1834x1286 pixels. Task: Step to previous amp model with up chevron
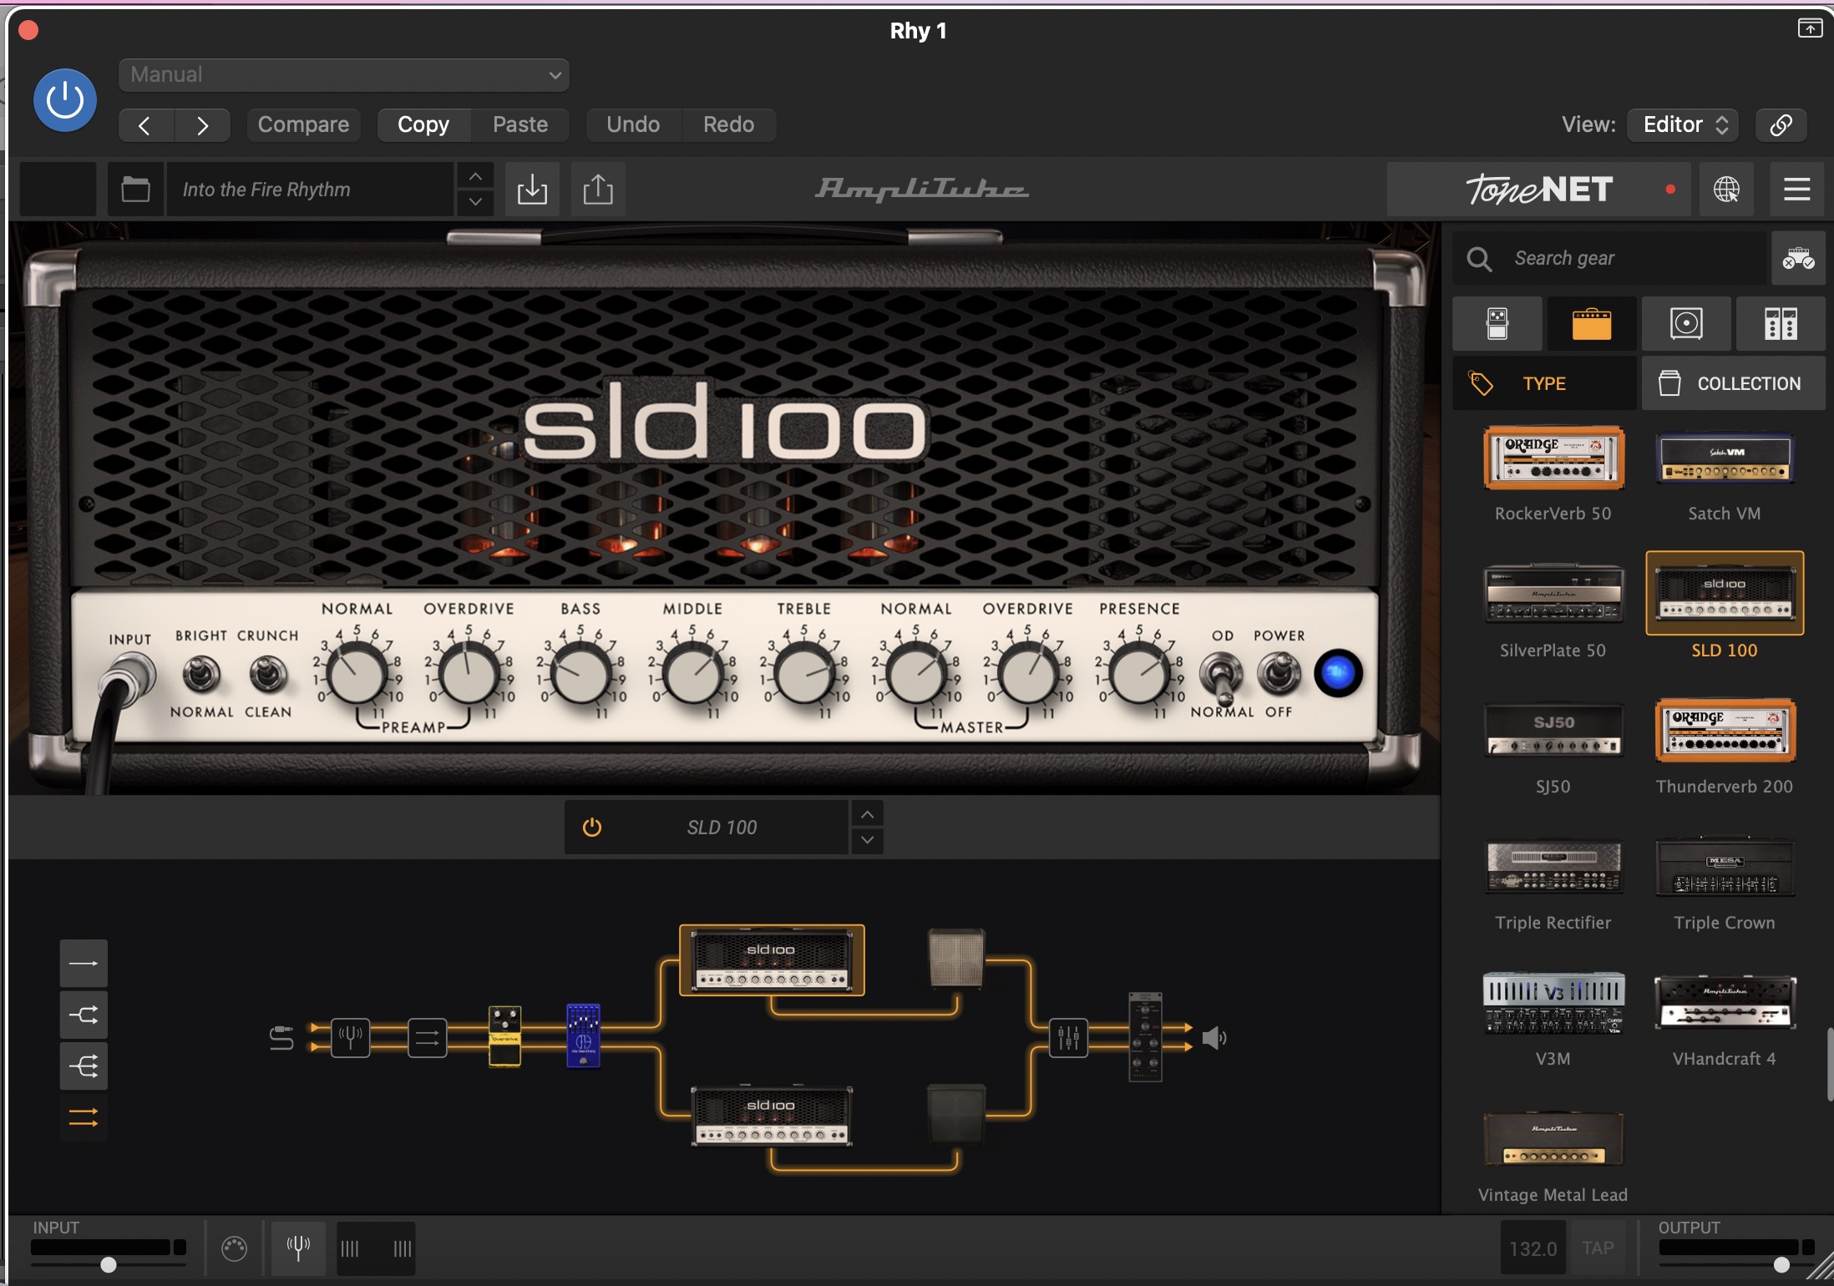click(x=868, y=814)
